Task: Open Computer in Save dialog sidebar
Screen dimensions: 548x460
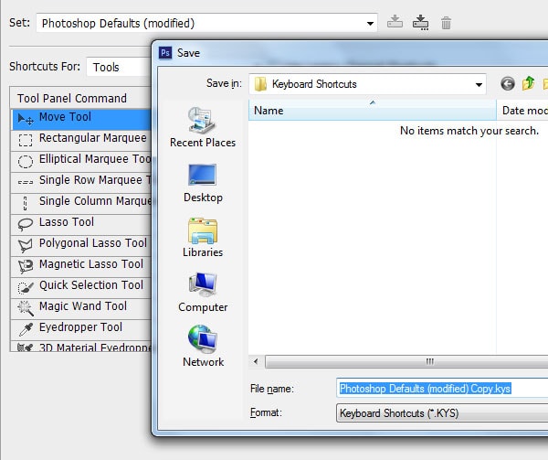Action: click(203, 293)
